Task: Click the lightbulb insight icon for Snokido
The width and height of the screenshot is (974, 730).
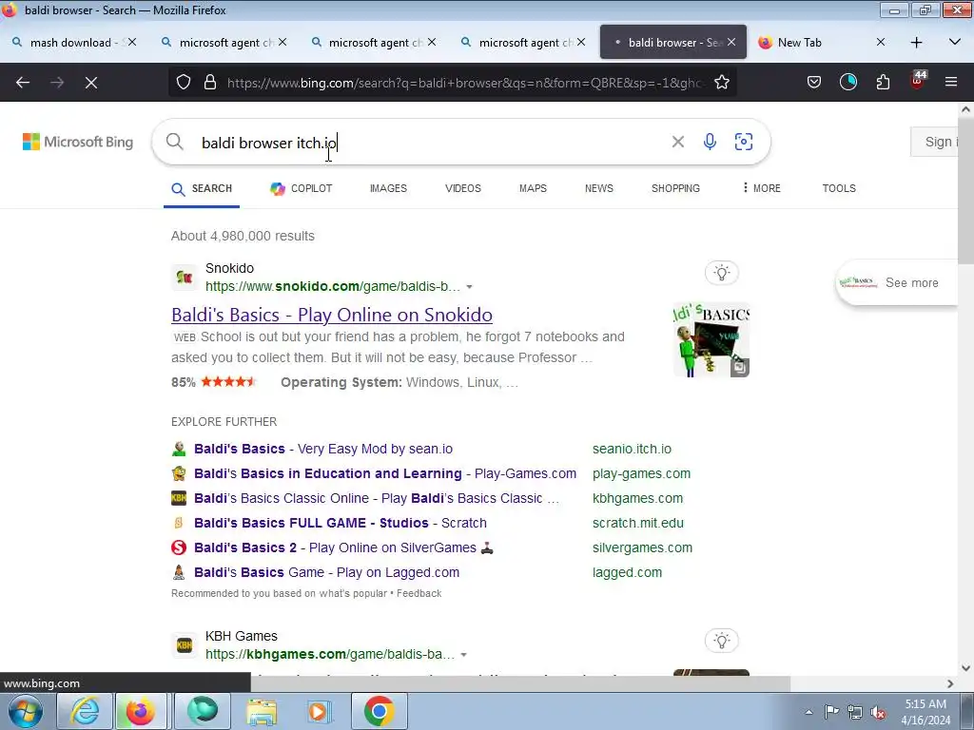Action: tap(721, 273)
